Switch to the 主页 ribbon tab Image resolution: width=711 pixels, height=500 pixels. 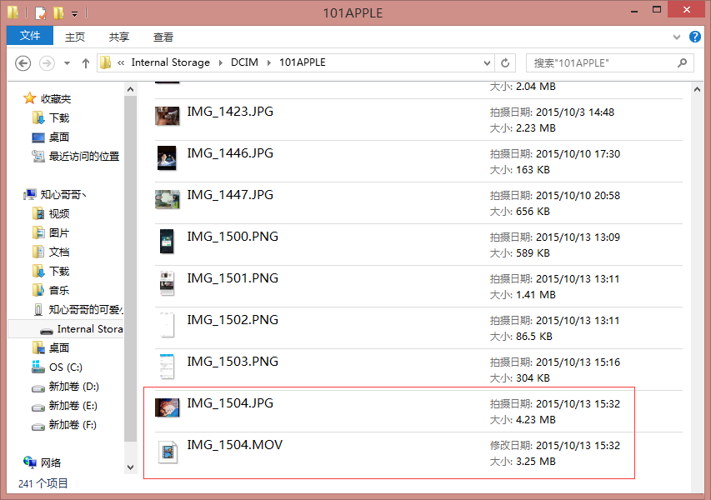(75, 37)
